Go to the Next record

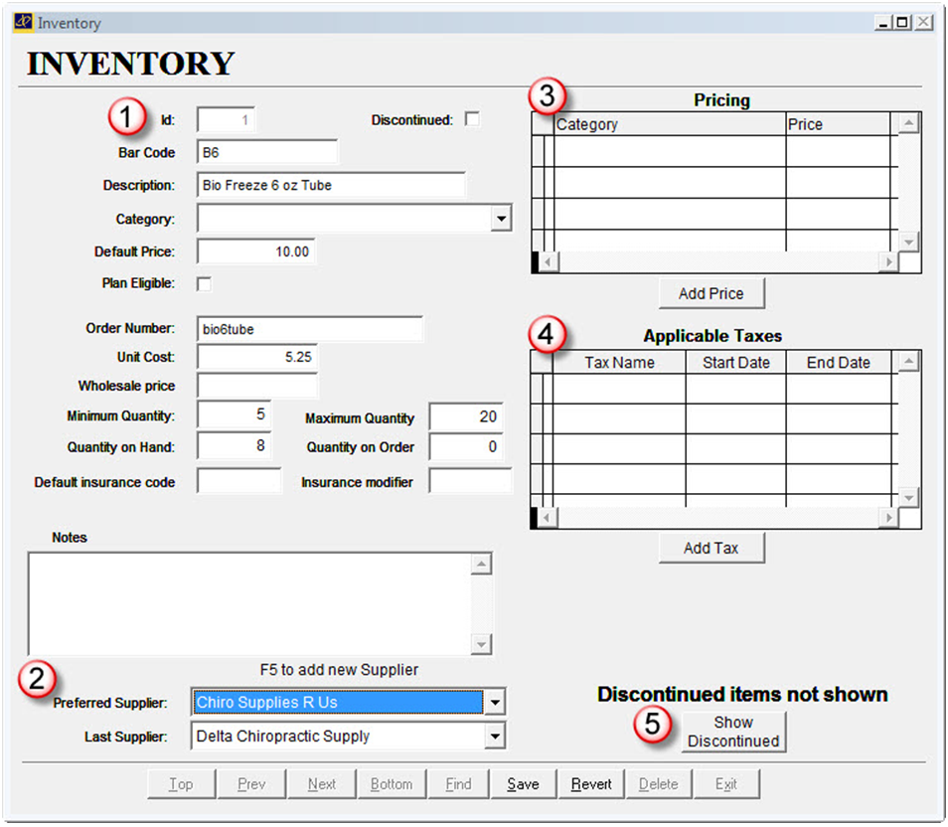[322, 784]
